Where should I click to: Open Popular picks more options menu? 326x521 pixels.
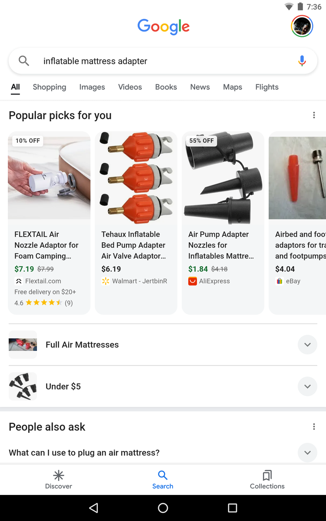pos(314,115)
